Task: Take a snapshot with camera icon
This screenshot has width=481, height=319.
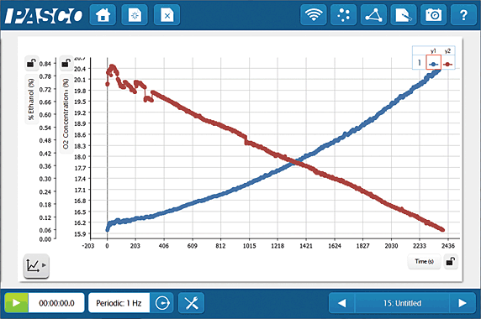Action: 433,15
